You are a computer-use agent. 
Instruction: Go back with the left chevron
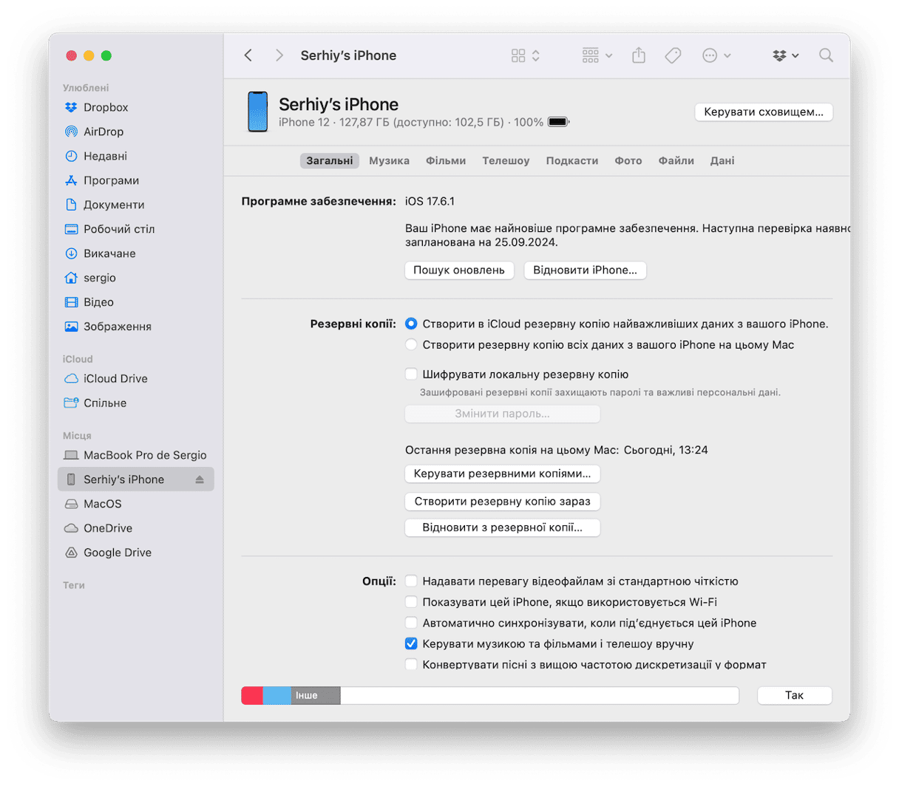(248, 55)
